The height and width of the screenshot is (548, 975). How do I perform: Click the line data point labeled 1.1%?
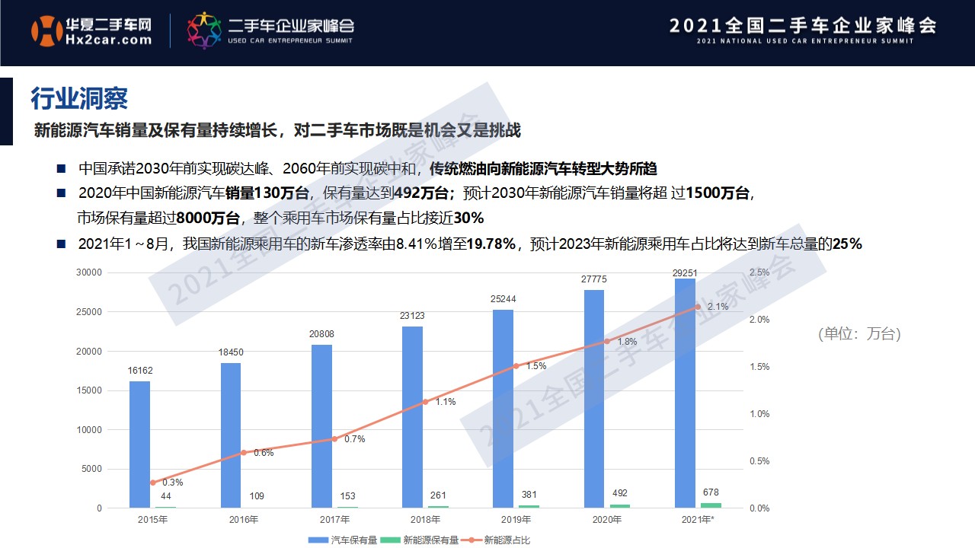[x=425, y=401]
